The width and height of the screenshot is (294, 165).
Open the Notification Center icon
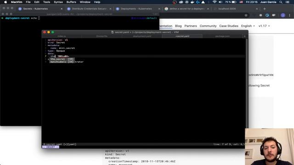click(288, 2)
